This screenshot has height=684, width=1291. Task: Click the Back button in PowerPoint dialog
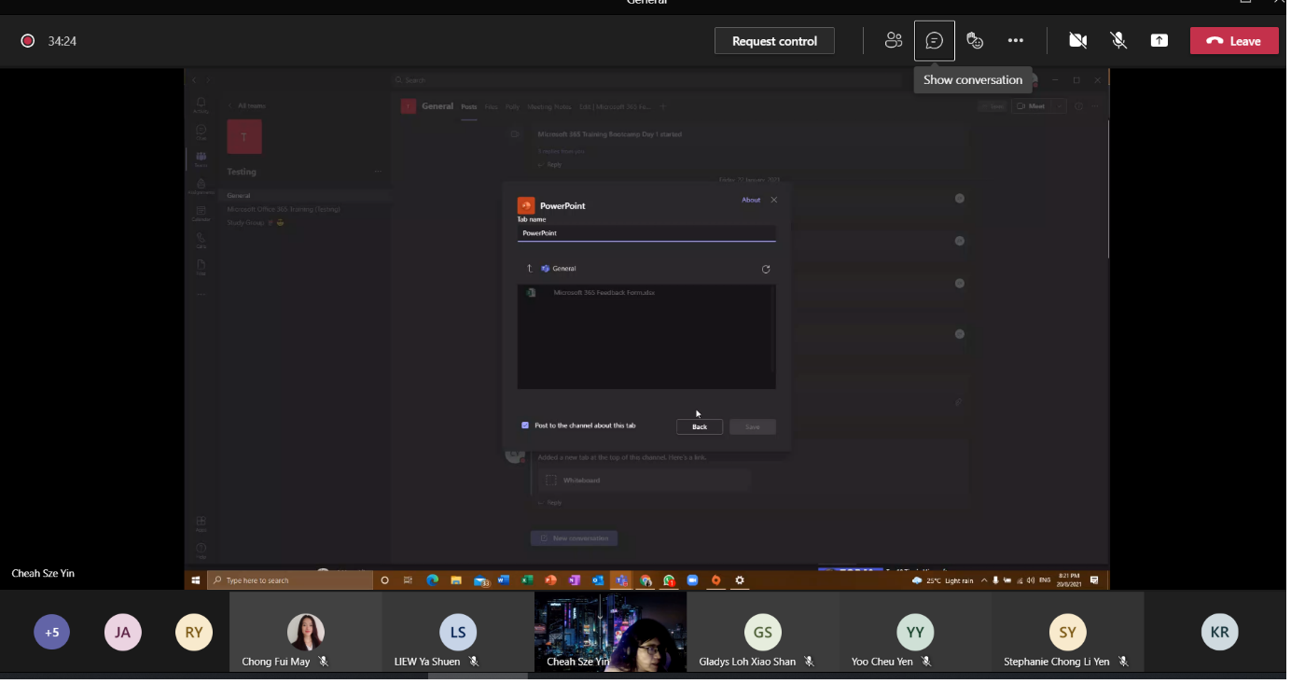(x=700, y=426)
